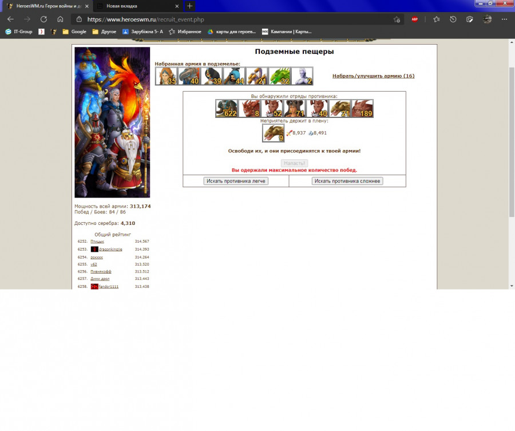515x431 pixels.
Task: Focus the address bar URL field
Action: pyautogui.click(x=236, y=19)
